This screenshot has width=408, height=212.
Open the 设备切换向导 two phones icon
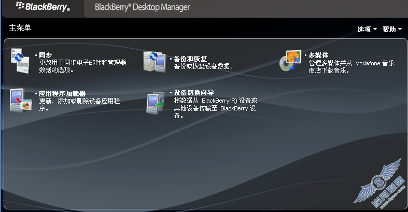pos(156,103)
